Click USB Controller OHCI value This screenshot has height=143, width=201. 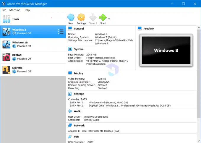point(90,142)
